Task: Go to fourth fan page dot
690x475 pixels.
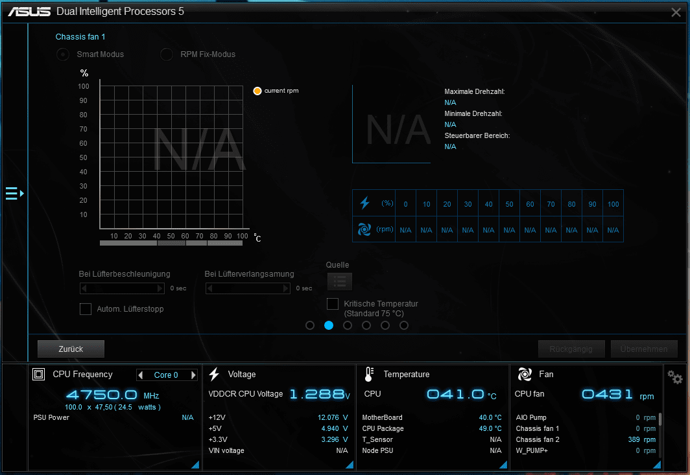Action: coord(366,325)
